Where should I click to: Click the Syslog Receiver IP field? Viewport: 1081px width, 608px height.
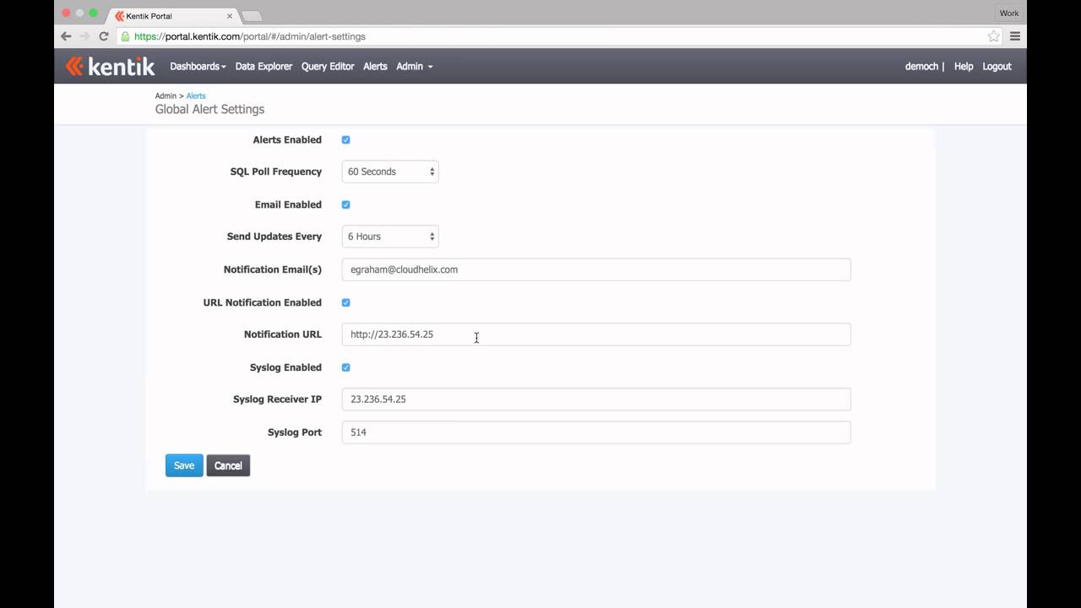coord(596,399)
